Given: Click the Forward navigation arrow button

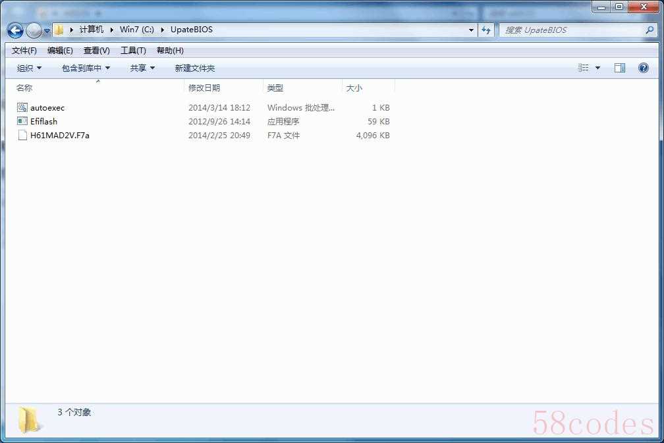Looking at the screenshot, I should click(34, 30).
